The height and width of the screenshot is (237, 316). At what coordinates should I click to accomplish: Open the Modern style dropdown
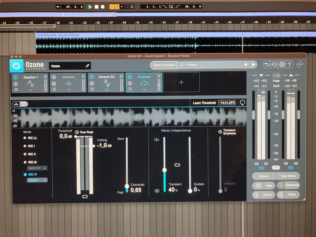tap(37, 180)
